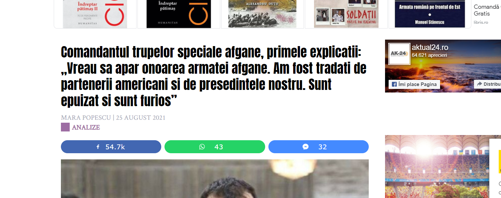Open the Soldații book thumbnail
501x198 pixels.
click(x=346, y=14)
